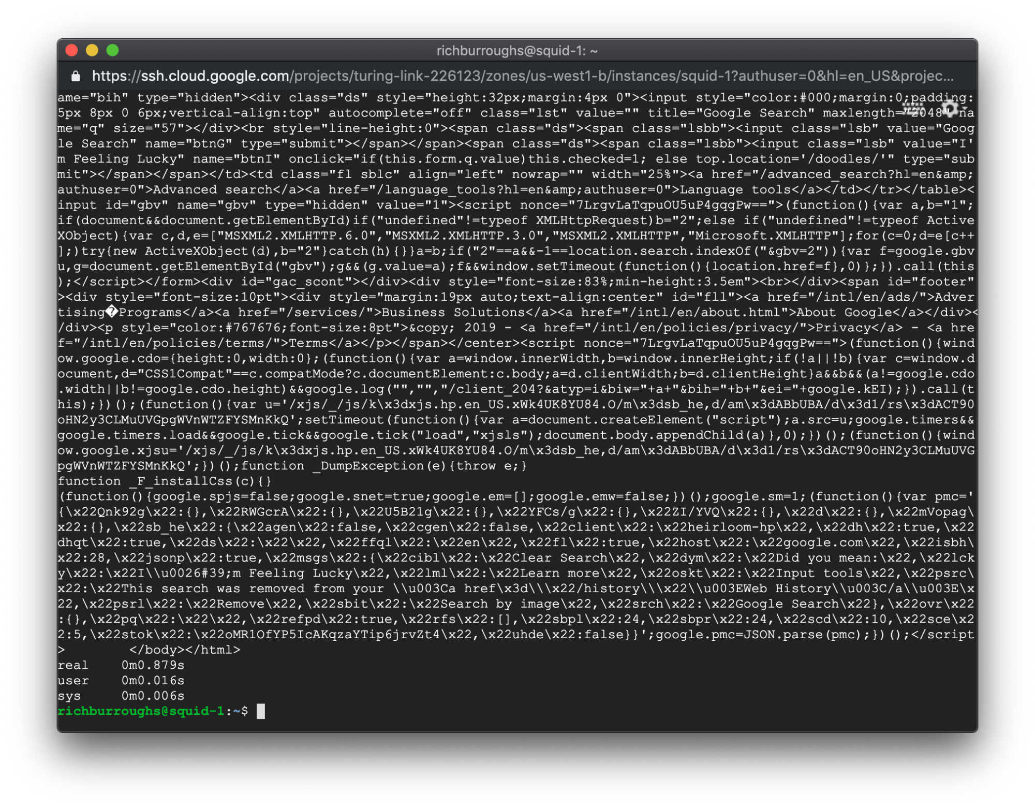Screen dimensions: 1035x808
Task: Click the lock icon beside the URL
Action: [76, 76]
